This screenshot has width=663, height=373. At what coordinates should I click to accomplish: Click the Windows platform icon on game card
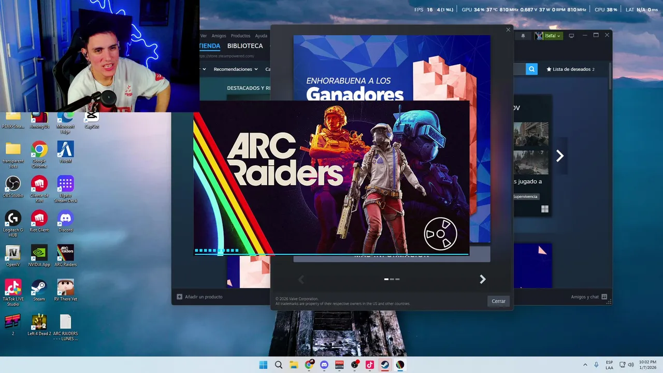pyautogui.click(x=544, y=209)
